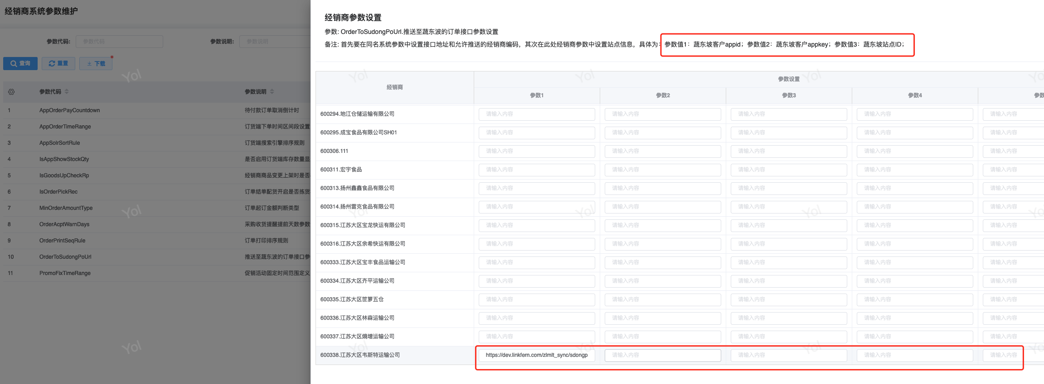The width and height of the screenshot is (1044, 384).
Task: Select the IsAppShowStockQty parameter code
Action: [64, 159]
